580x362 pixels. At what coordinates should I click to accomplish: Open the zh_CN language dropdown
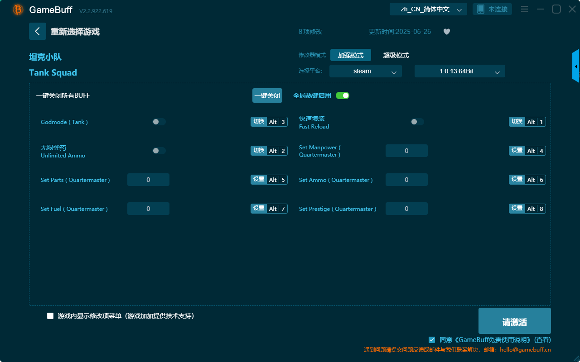pyautogui.click(x=428, y=9)
